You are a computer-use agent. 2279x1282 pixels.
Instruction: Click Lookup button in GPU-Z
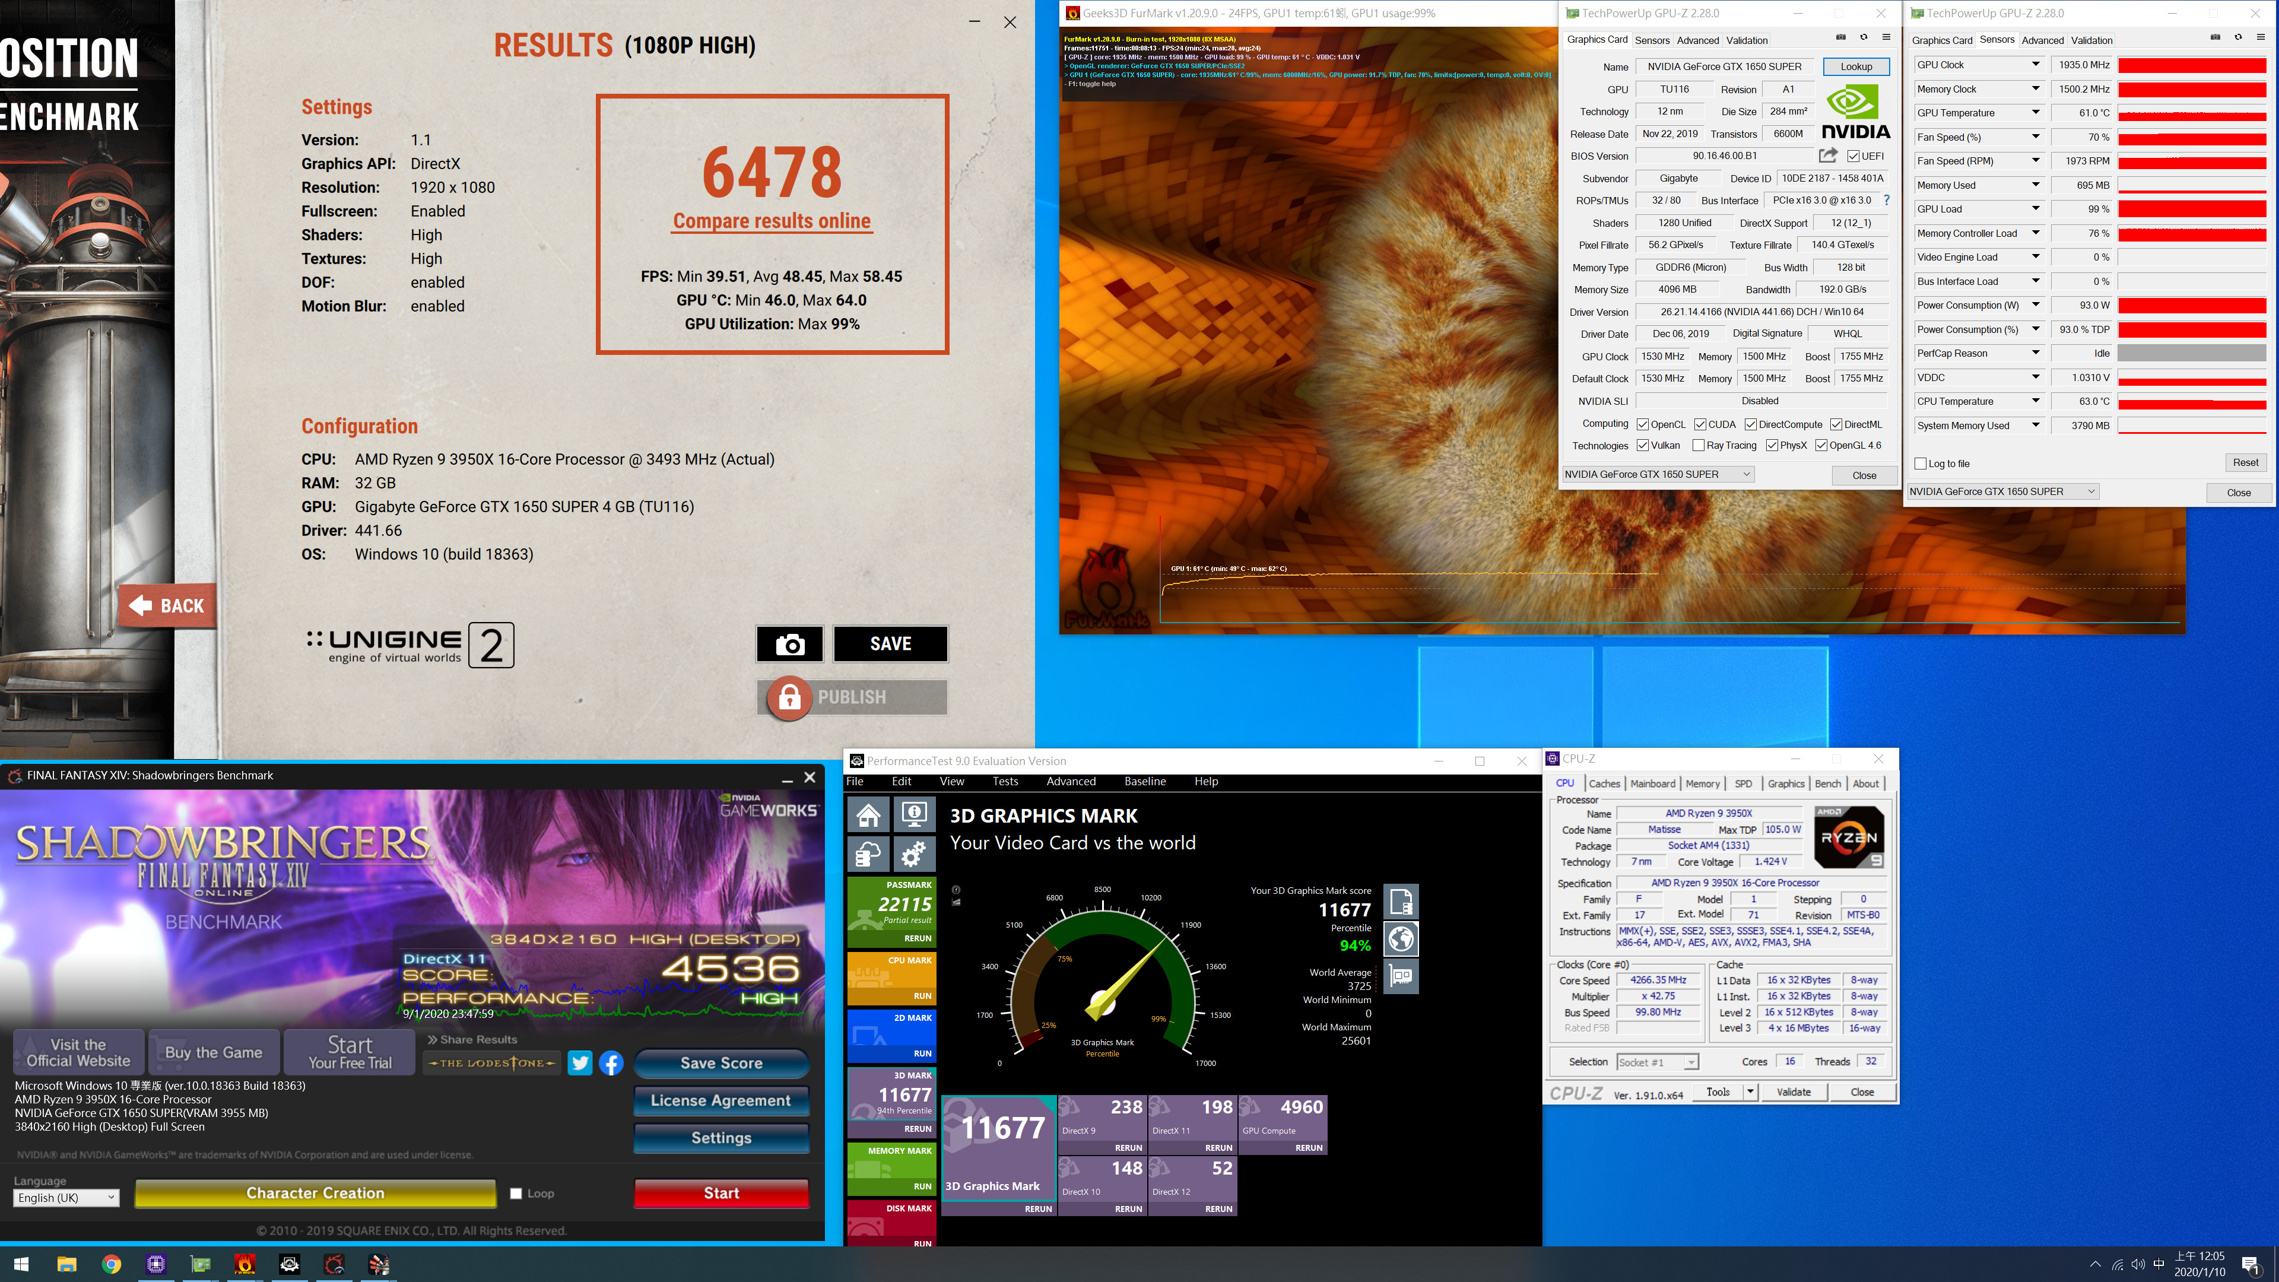pos(1856,66)
